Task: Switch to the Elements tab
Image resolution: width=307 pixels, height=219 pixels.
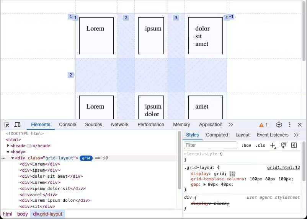Action: (x=41, y=125)
